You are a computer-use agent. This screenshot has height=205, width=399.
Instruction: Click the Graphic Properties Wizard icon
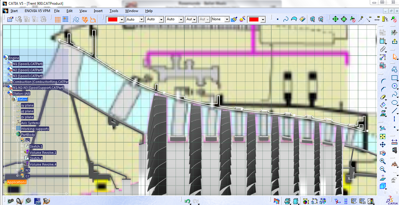tap(242, 19)
